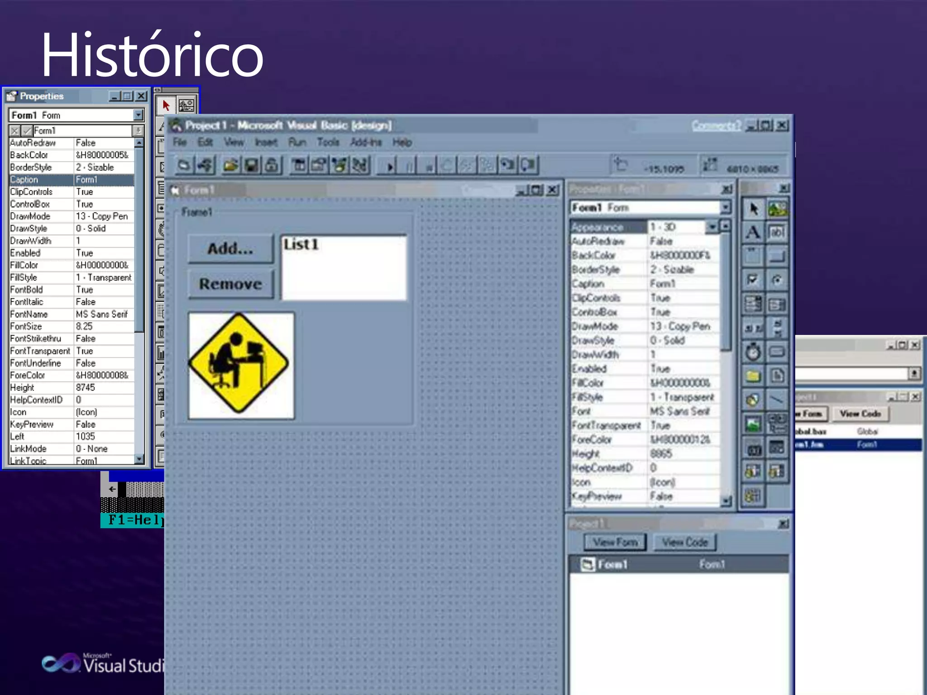The width and height of the screenshot is (927, 695).
Task: Click the Add... button on Form1
Action: [x=231, y=248]
